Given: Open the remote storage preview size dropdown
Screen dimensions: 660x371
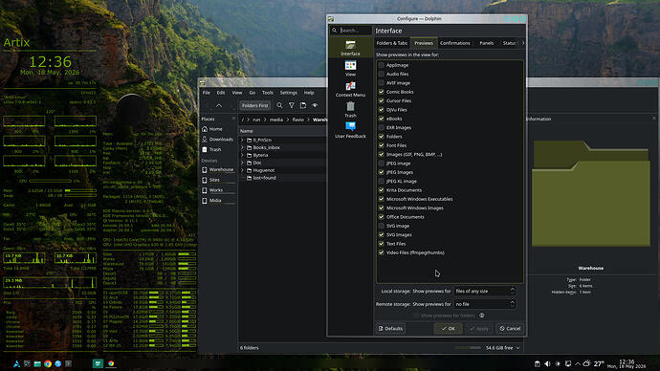Looking at the screenshot, I should coord(484,304).
